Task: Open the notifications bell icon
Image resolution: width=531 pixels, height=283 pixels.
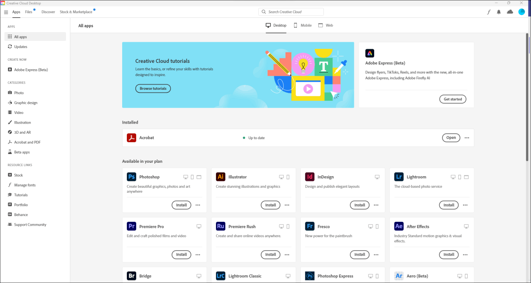Action: point(499,12)
